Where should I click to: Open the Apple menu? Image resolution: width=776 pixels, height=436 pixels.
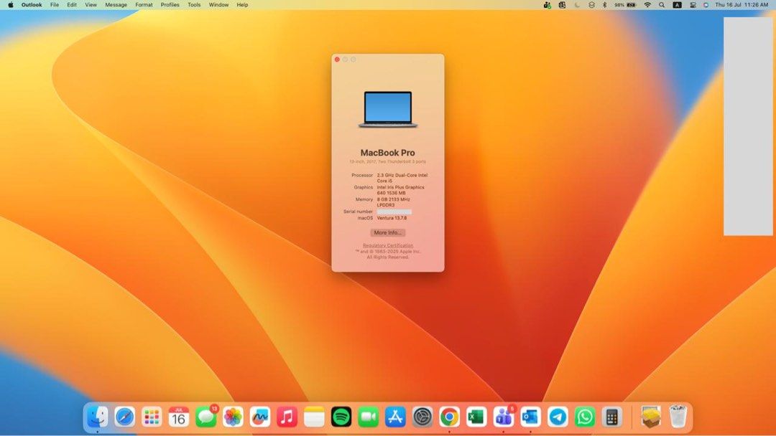point(10,5)
